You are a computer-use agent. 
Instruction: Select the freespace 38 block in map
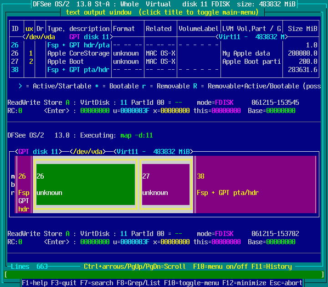(x=255, y=184)
